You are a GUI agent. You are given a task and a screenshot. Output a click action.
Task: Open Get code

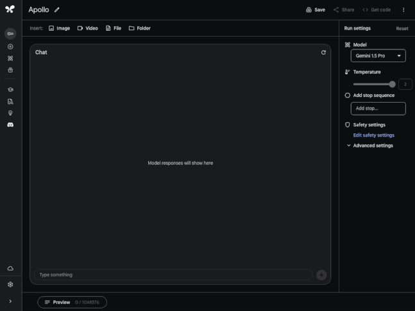(x=377, y=10)
